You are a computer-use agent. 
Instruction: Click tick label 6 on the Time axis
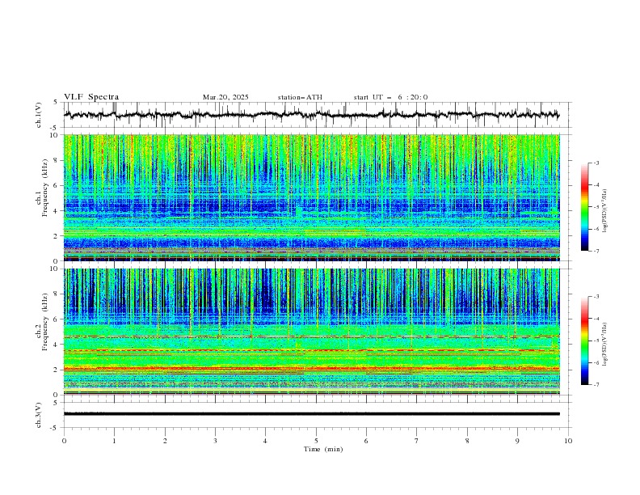[366, 441]
